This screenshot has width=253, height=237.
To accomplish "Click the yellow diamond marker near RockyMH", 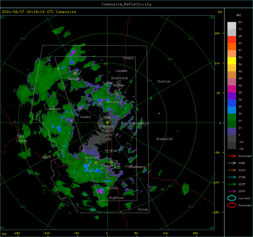I will pyautogui.click(x=75, y=74).
